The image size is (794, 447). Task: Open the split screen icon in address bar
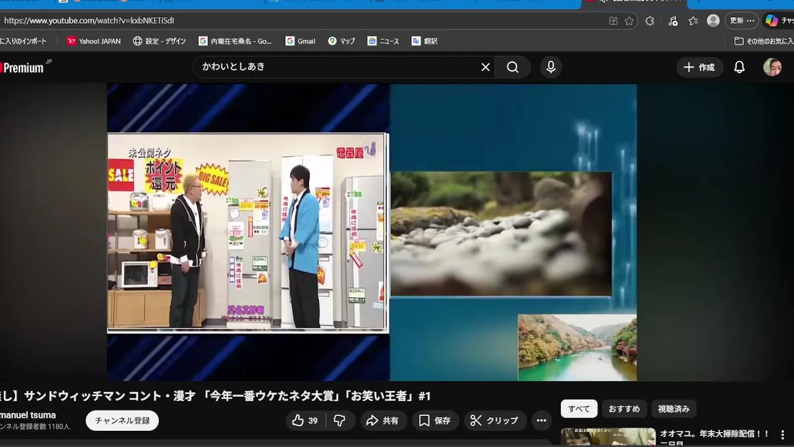click(x=613, y=21)
